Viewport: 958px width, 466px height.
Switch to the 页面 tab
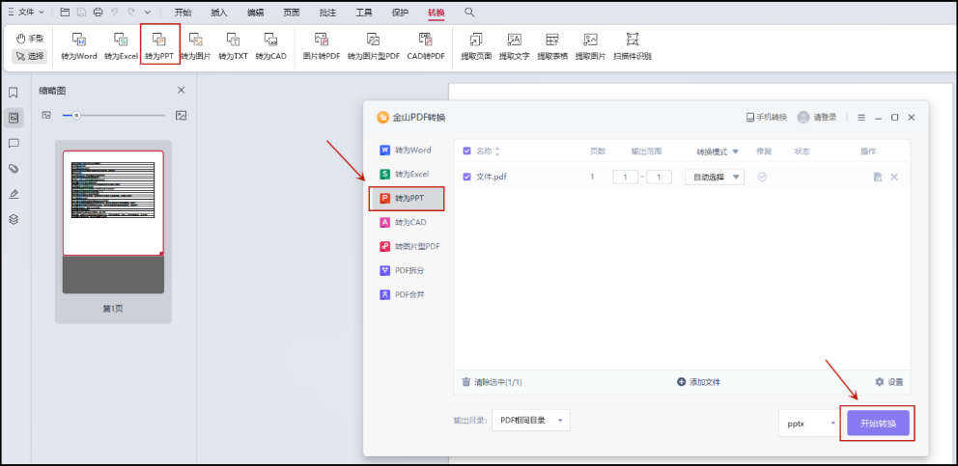coord(292,13)
